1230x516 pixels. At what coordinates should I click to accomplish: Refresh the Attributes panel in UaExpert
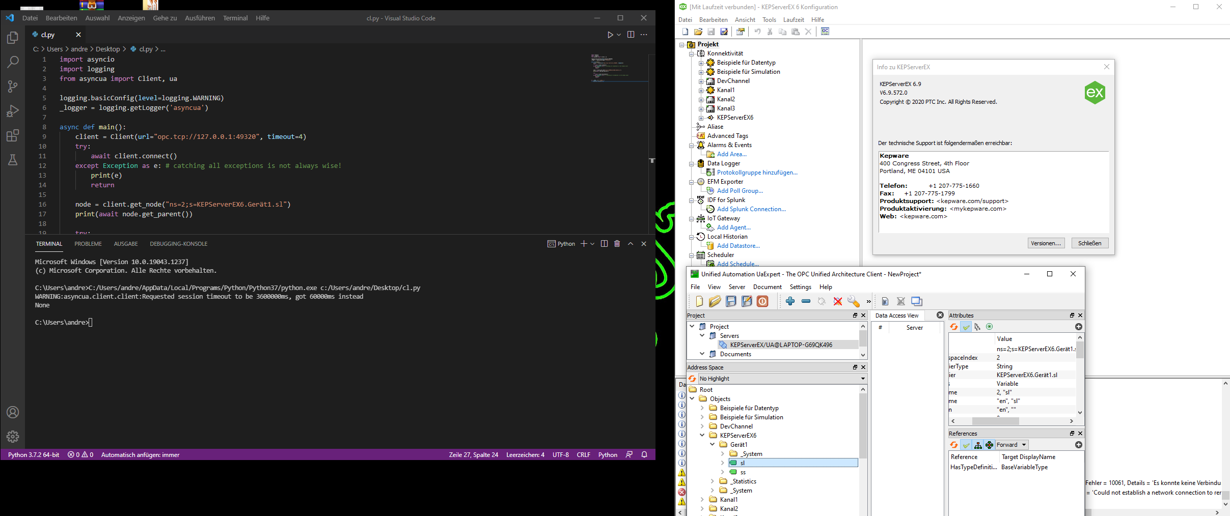point(954,327)
